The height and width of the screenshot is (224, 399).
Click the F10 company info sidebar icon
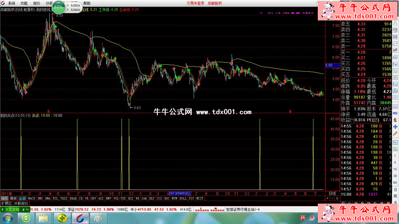click(x=395, y=64)
